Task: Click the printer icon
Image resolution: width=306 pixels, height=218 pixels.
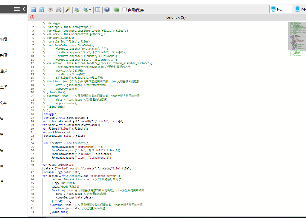Action: pyautogui.click(x=59, y=10)
